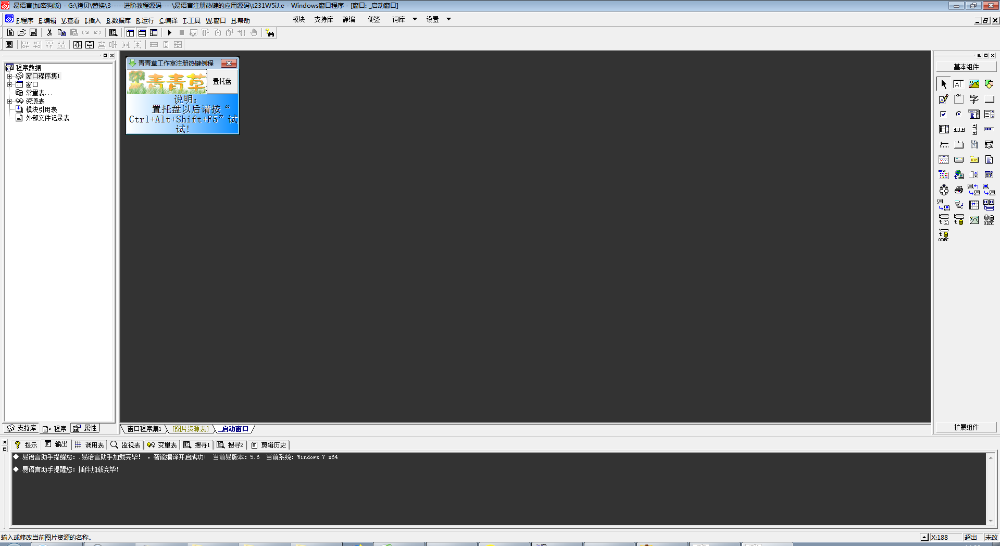Click the binoculars search icon in toolbar
The height and width of the screenshot is (546, 1000).
270,33
